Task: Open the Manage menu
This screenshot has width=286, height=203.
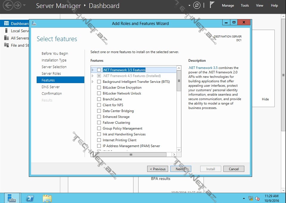Action: 228,5
